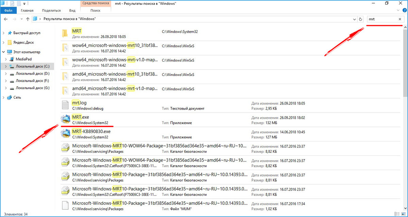
Task: Click the address bar path field
Action: pos(194,19)
